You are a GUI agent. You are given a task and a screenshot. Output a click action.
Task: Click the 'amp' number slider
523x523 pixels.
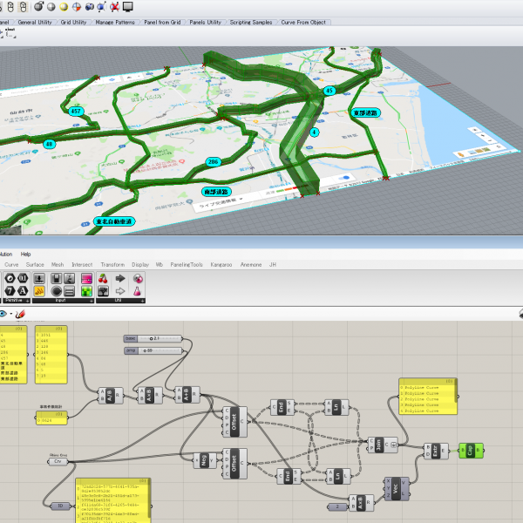click(153, 350)
